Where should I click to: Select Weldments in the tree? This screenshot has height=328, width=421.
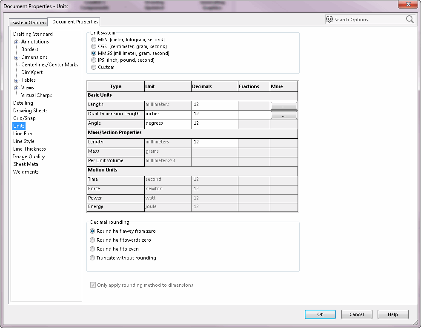point(26,172)
